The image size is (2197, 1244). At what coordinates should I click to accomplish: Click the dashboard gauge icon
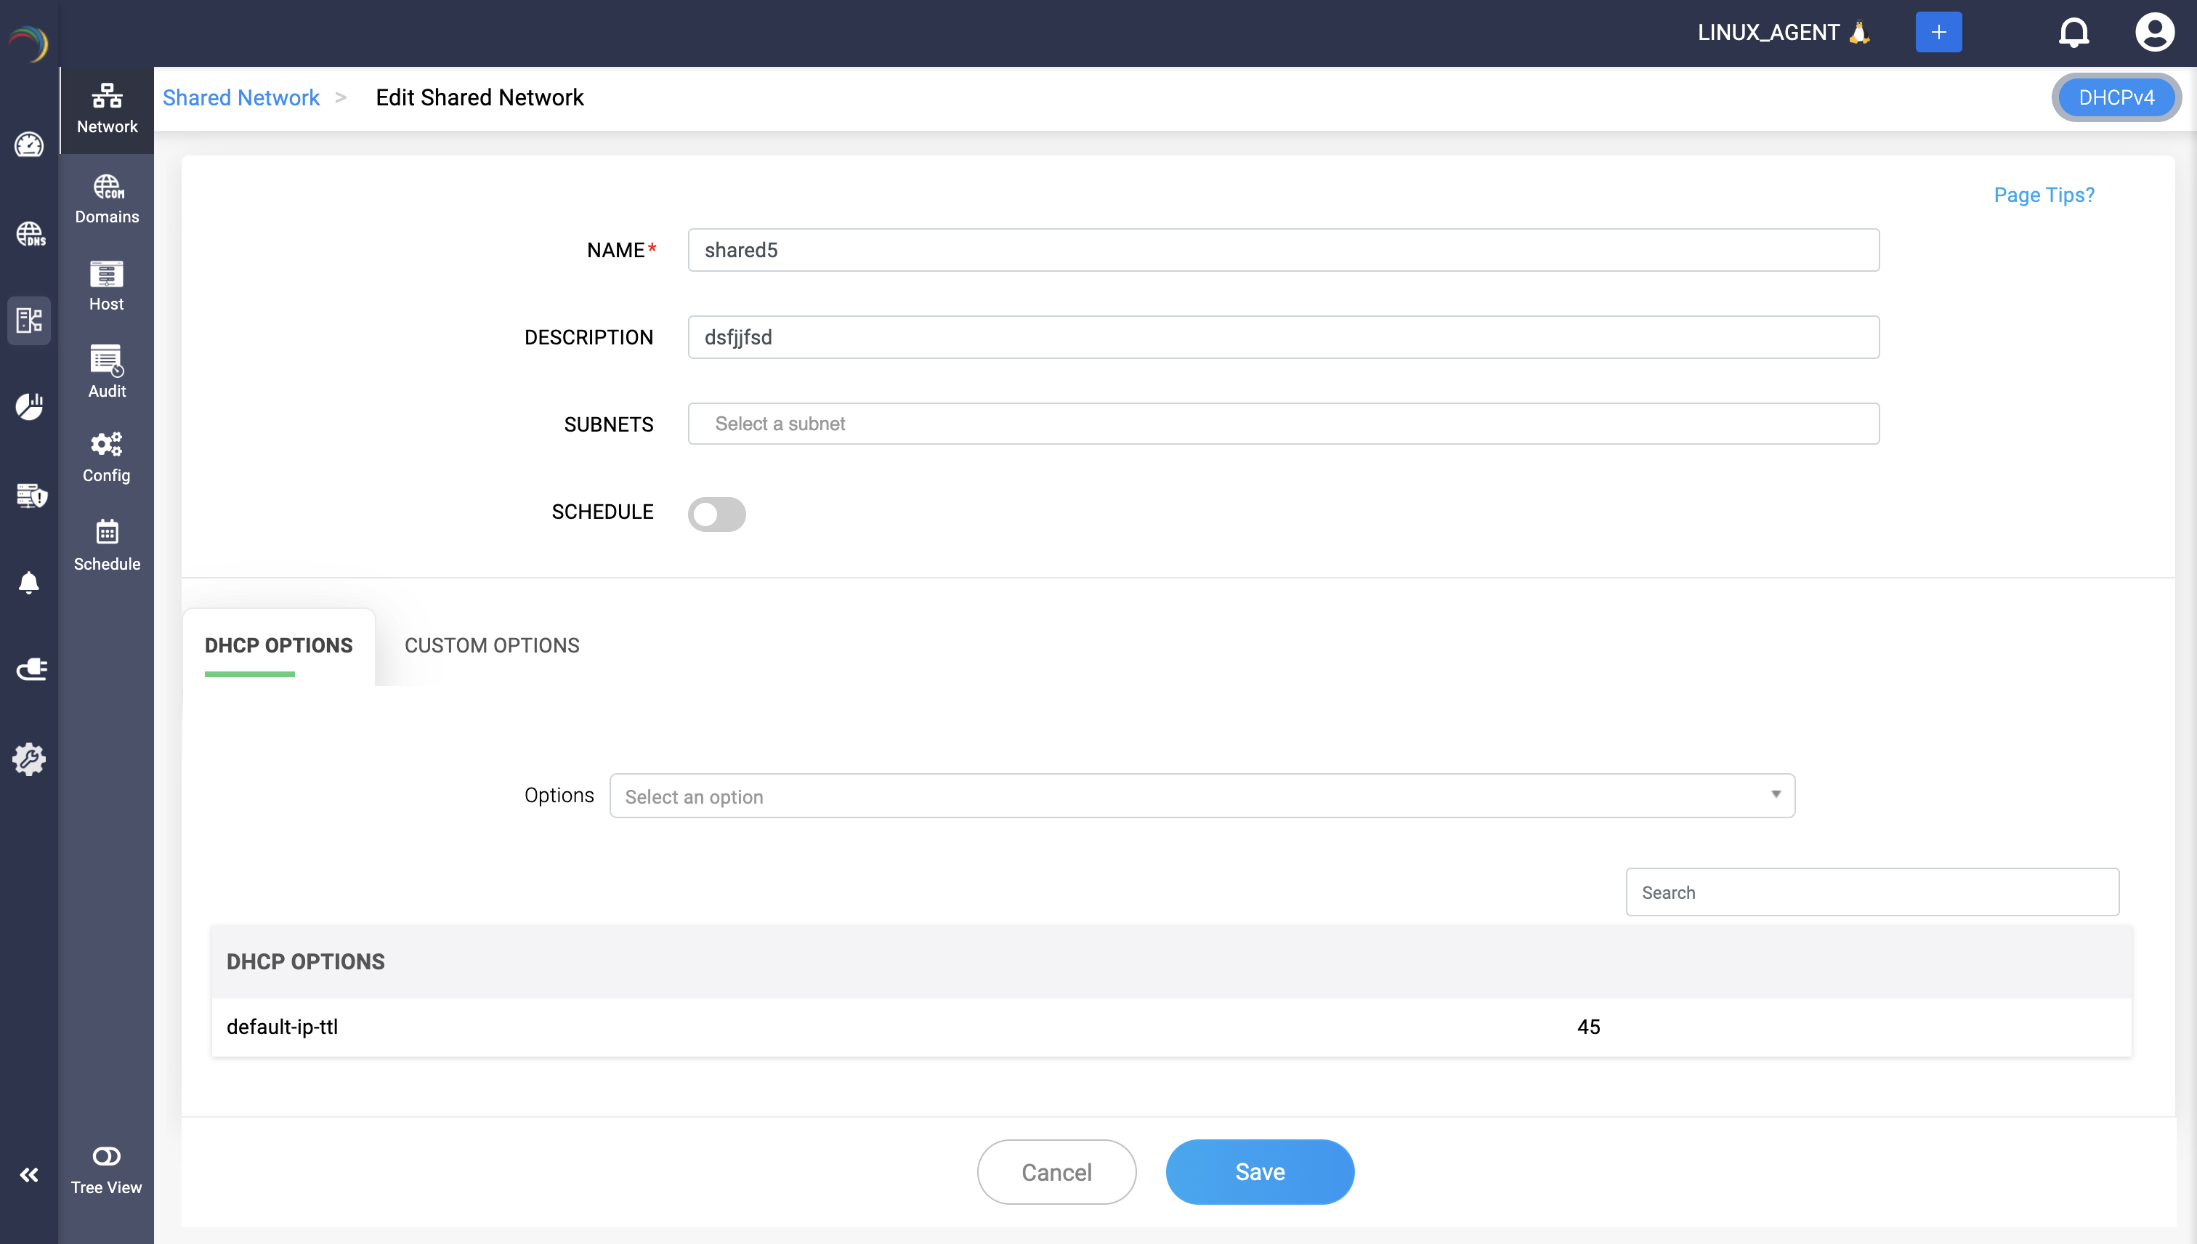tap(29, 145)
